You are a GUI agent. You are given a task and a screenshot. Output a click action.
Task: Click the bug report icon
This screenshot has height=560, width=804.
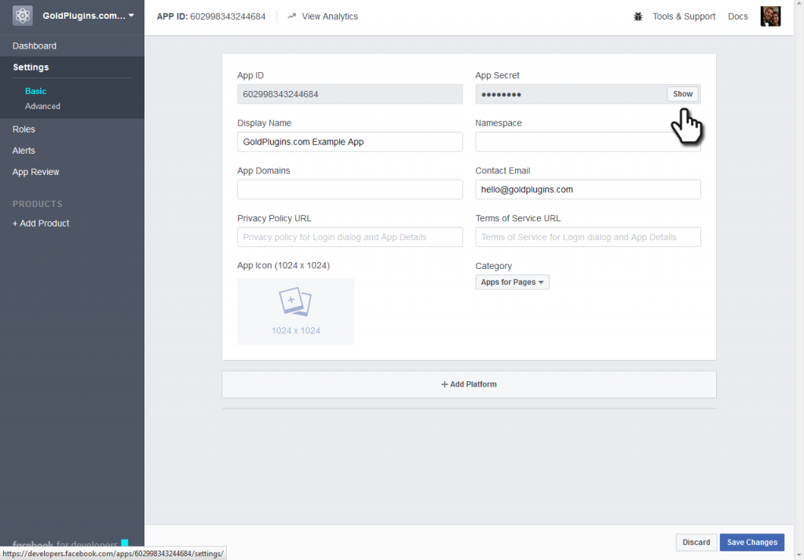(638, 16)
